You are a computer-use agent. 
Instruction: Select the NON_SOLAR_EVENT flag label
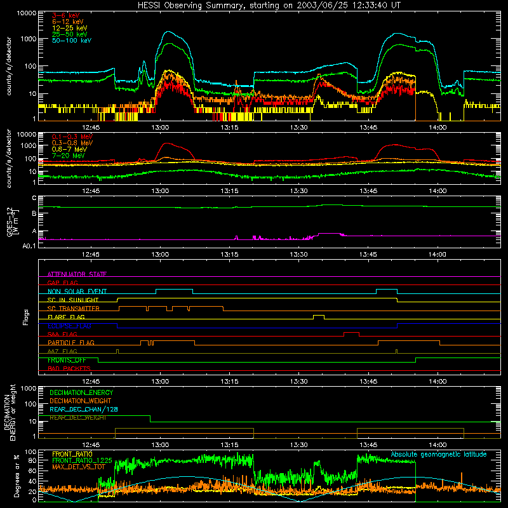[x=77, y=291]
